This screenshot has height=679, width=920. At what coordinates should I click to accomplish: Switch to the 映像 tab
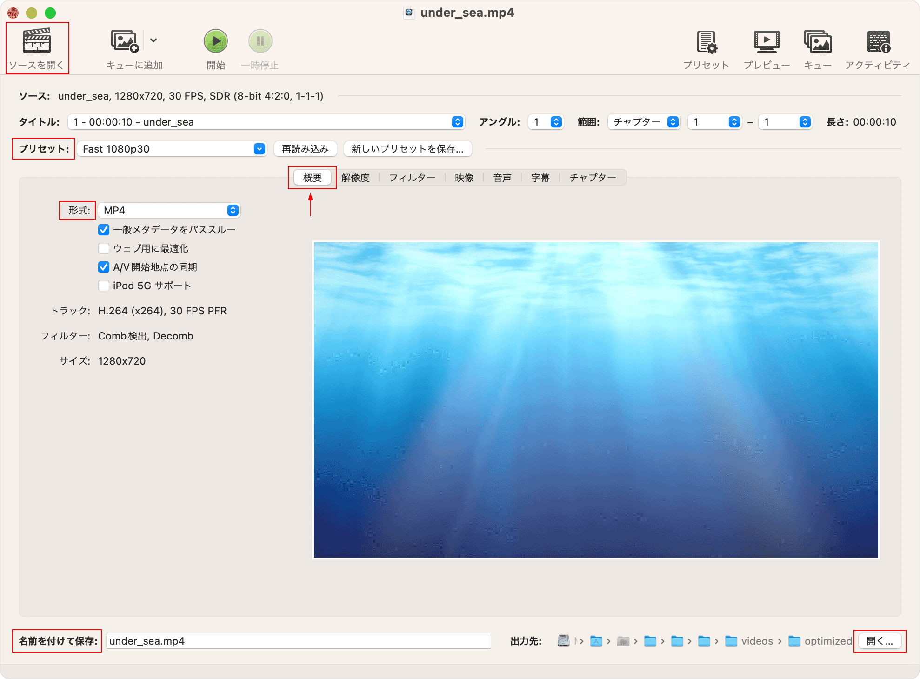[464, 178]
